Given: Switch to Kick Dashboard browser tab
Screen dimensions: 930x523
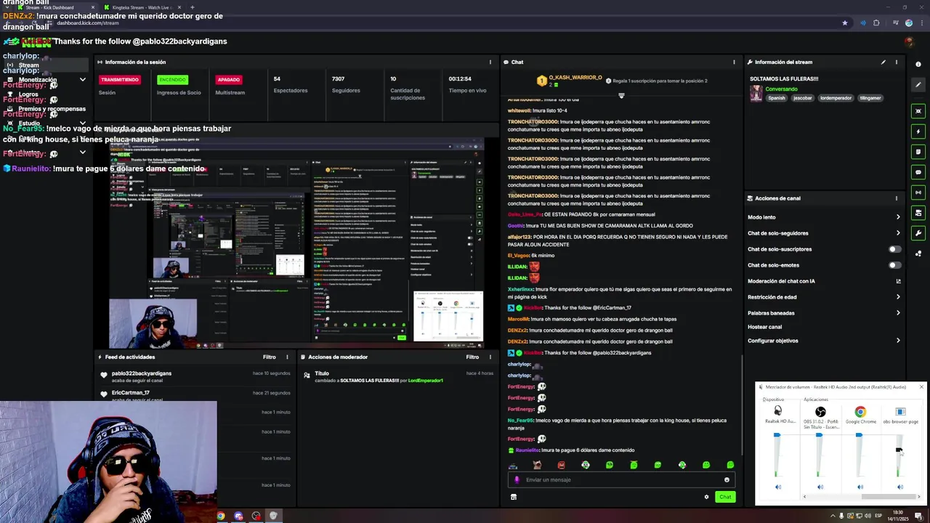Looking at the screenshot, I should (57, 7).
